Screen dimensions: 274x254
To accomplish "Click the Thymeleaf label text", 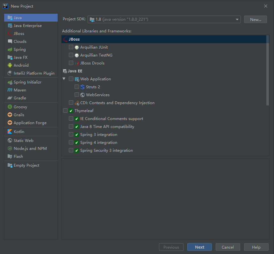I will coord(84,111).
